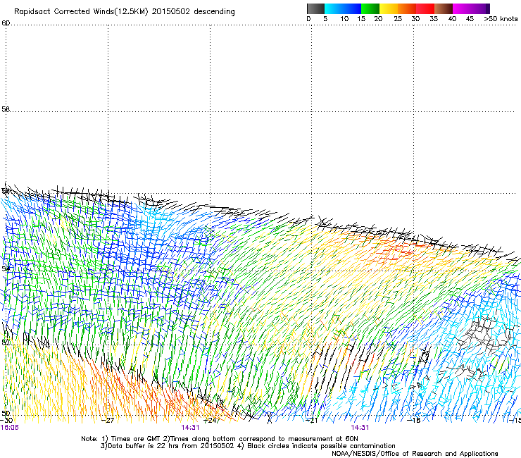The image size is (521, 458).
Task: Click the '5' label under the color scale
Action: tap(325, 19)
